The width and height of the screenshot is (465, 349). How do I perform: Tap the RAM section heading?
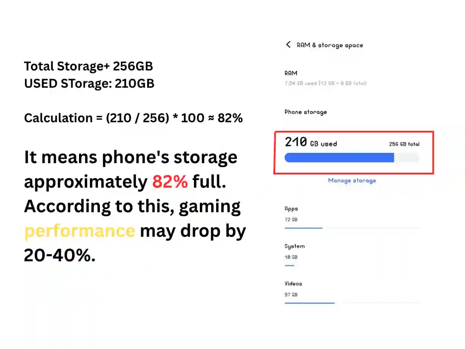pyautogui.click(x=291, y=73)
